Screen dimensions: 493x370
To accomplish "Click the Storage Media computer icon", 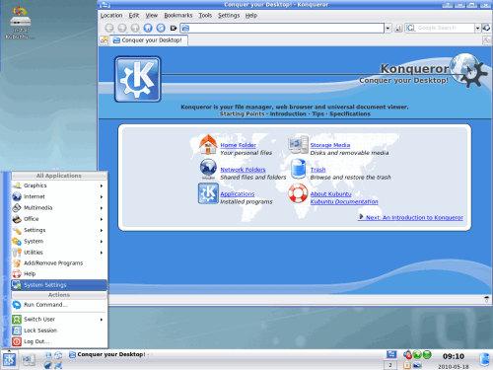I will pyautogui.click(x=299, y=145).
